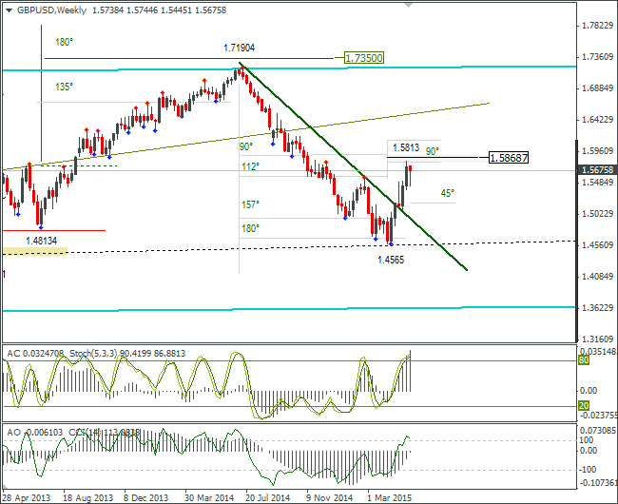Select the stochastic 80 level tag
Screen dimensions: 618x504
point(584,360)
